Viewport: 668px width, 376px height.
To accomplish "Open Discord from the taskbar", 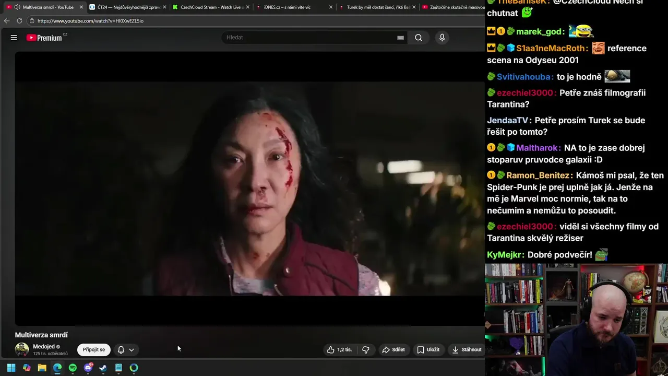I will click(x=88, y=368).
